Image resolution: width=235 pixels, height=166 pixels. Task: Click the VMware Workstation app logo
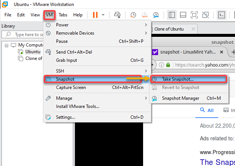5,4
